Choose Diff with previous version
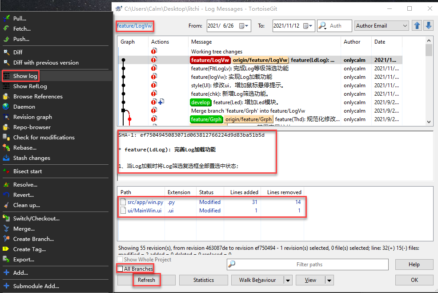Image resolution: width=438 pixels, height=293 pixels. pyautogui.click(x=57, y=63)
